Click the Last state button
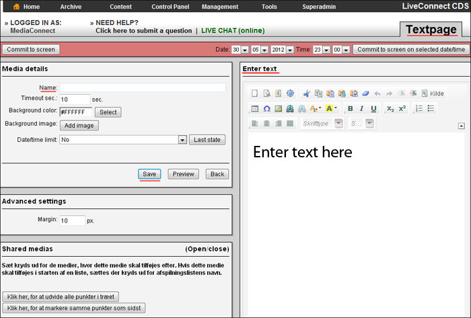The height and width of the screenshot is (318, 471). point(207,140)
